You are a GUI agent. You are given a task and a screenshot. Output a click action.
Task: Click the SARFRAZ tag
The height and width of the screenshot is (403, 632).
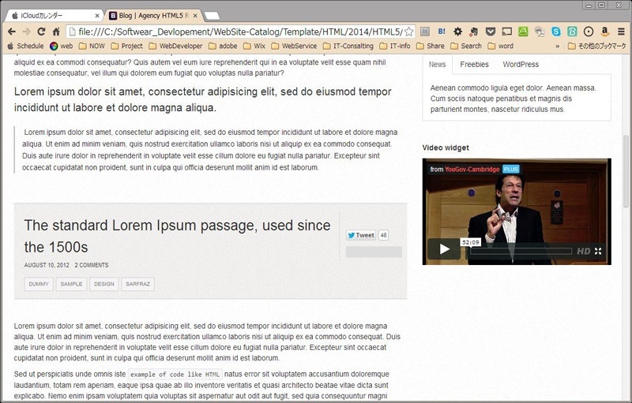(x=137, y=284)
